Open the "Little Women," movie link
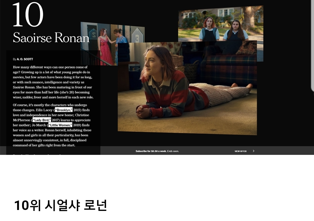Screen dimensions: 314x221 point(60,125)
